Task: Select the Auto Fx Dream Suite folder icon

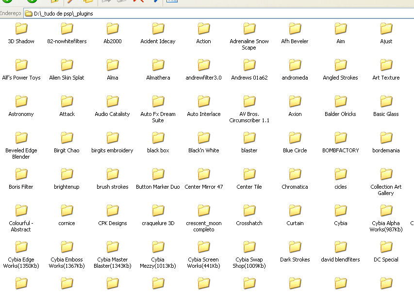Action: 158,101
